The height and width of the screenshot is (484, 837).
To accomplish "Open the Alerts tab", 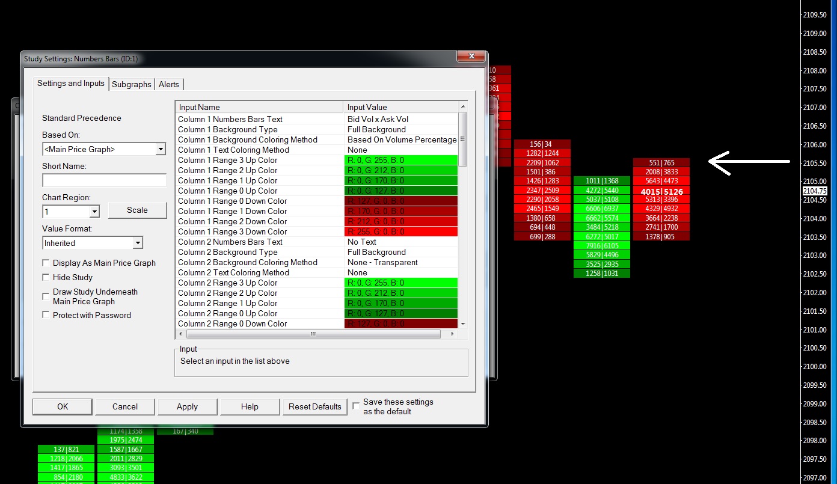I will [169, 84].
